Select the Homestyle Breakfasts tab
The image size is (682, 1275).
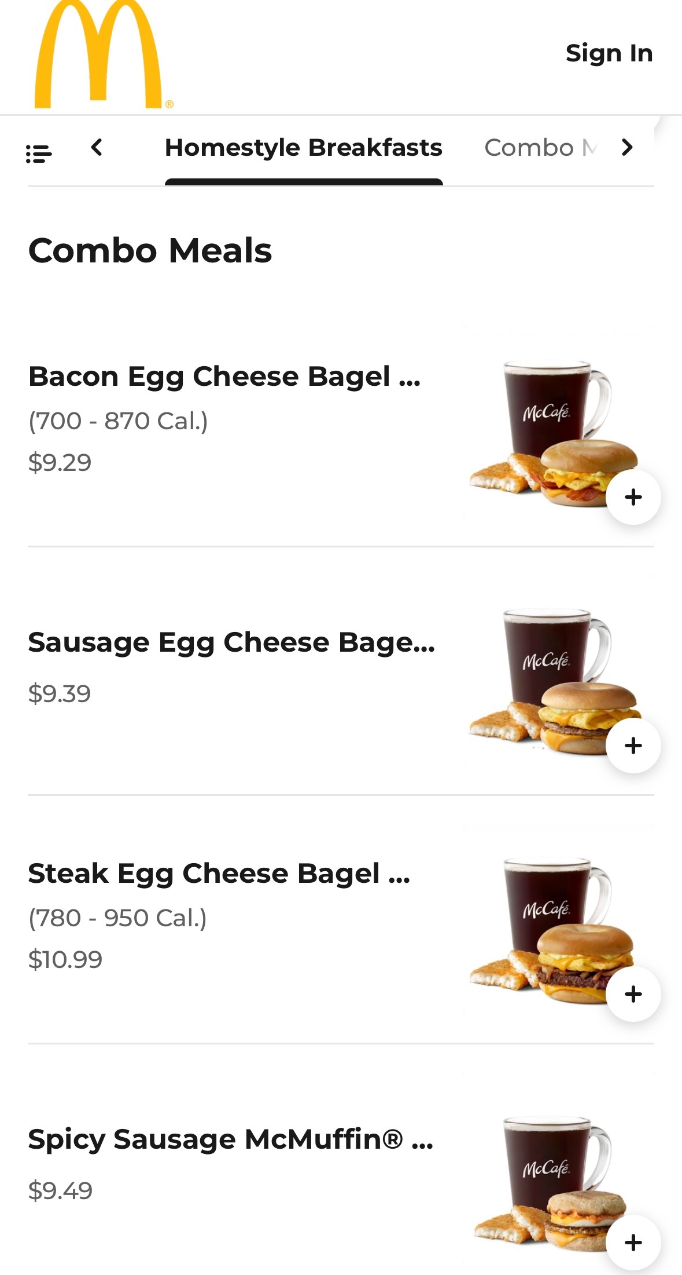303,148
